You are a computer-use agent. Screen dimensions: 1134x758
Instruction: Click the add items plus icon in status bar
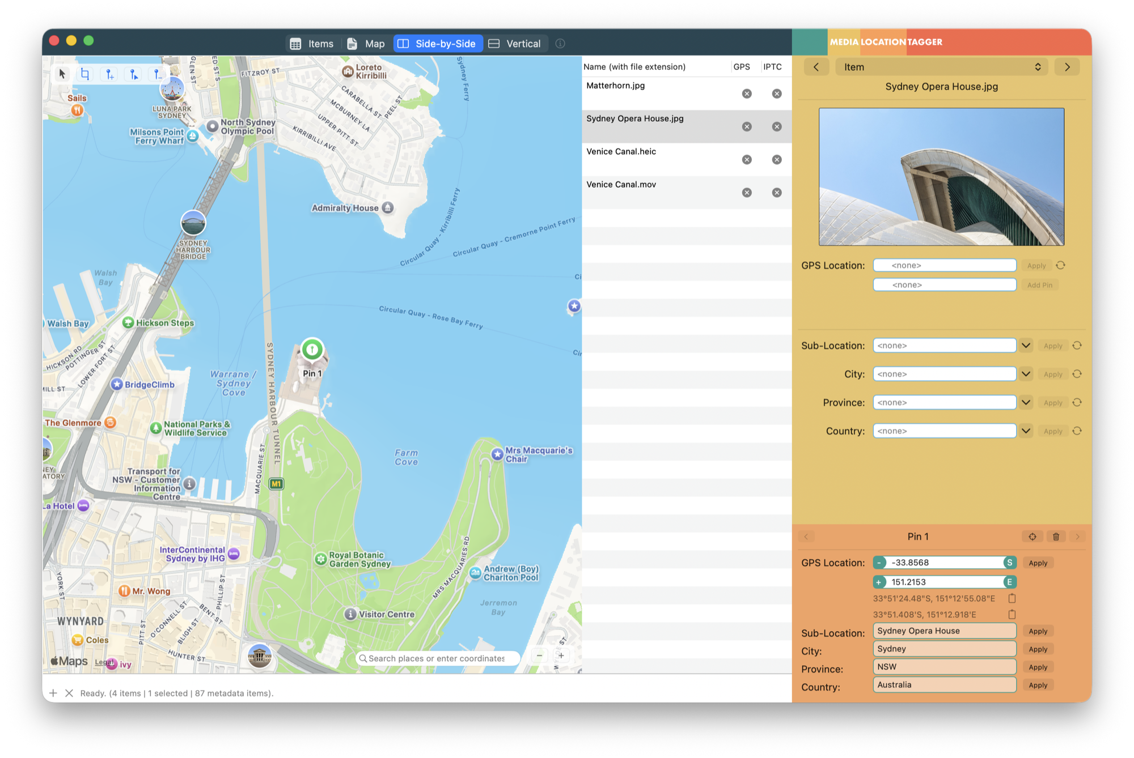click(53, 693)
